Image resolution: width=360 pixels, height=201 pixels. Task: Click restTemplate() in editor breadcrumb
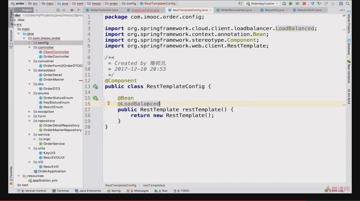[154, 185]
